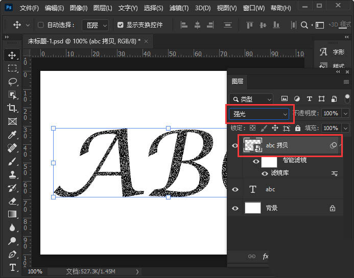
Task: Select the Spot Healing Brush tool
Action: tap(12, 148)
